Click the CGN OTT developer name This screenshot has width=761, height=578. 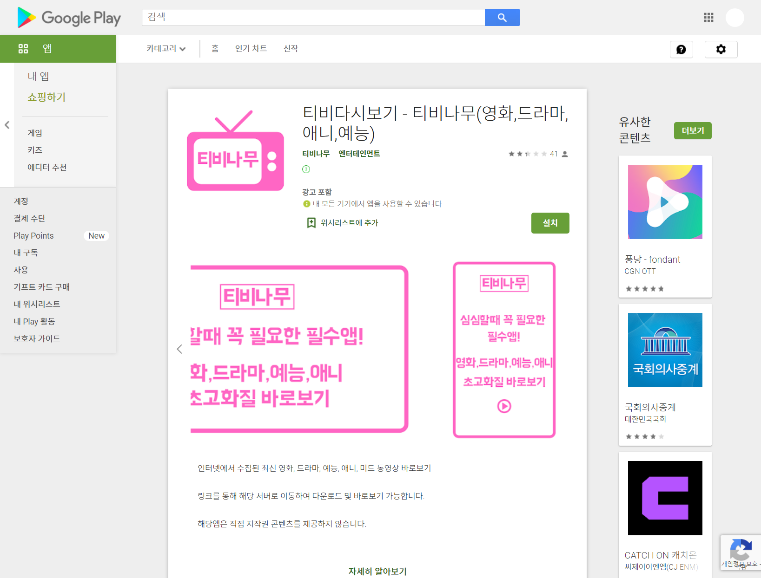(640, 272)
